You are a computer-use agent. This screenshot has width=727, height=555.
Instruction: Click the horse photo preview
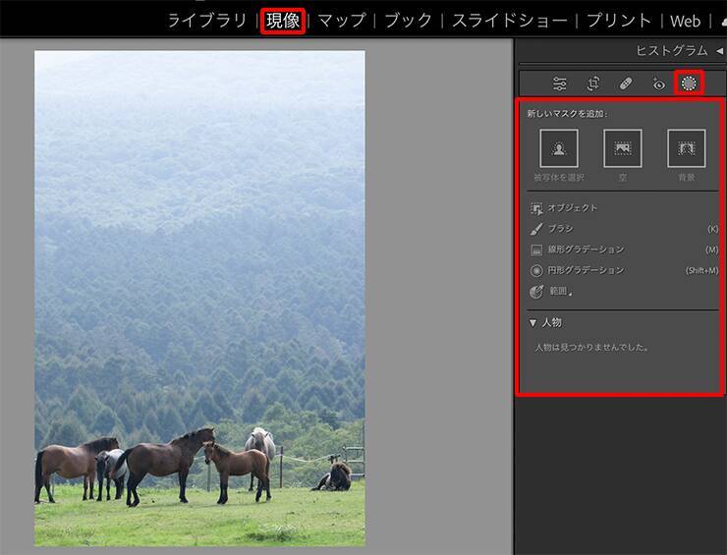click(x=199, y=299)
